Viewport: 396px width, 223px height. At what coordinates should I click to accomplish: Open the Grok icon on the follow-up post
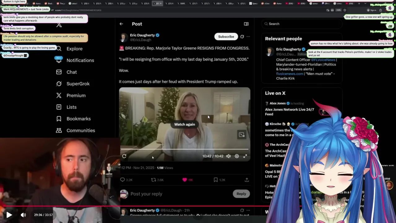(x=242, y=210)
